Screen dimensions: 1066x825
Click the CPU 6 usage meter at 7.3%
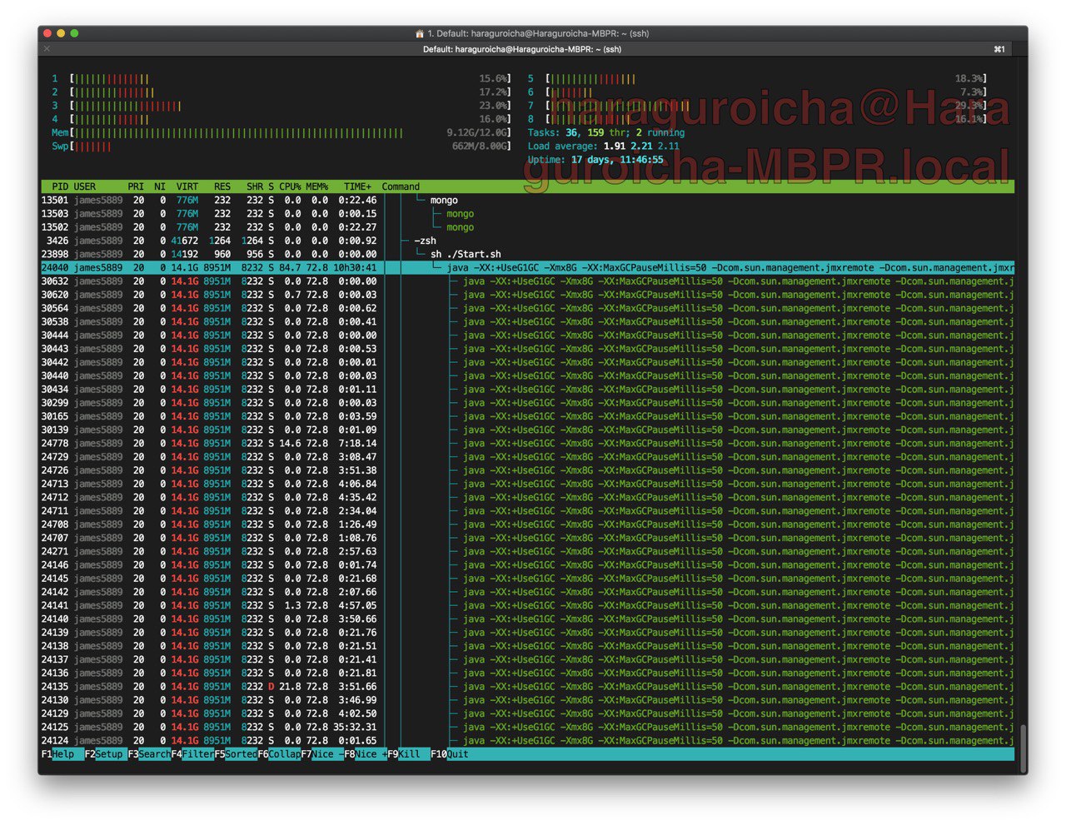tap(757, 92)
